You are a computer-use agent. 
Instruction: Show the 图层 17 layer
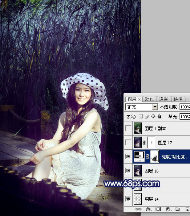click(128, 142)
